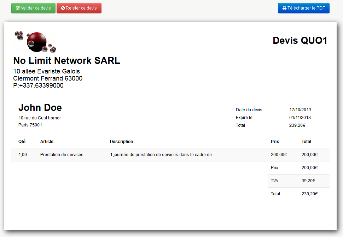Click the company logo with red spheres
This screenshot has height=237, width=343.
pos(35,42)
